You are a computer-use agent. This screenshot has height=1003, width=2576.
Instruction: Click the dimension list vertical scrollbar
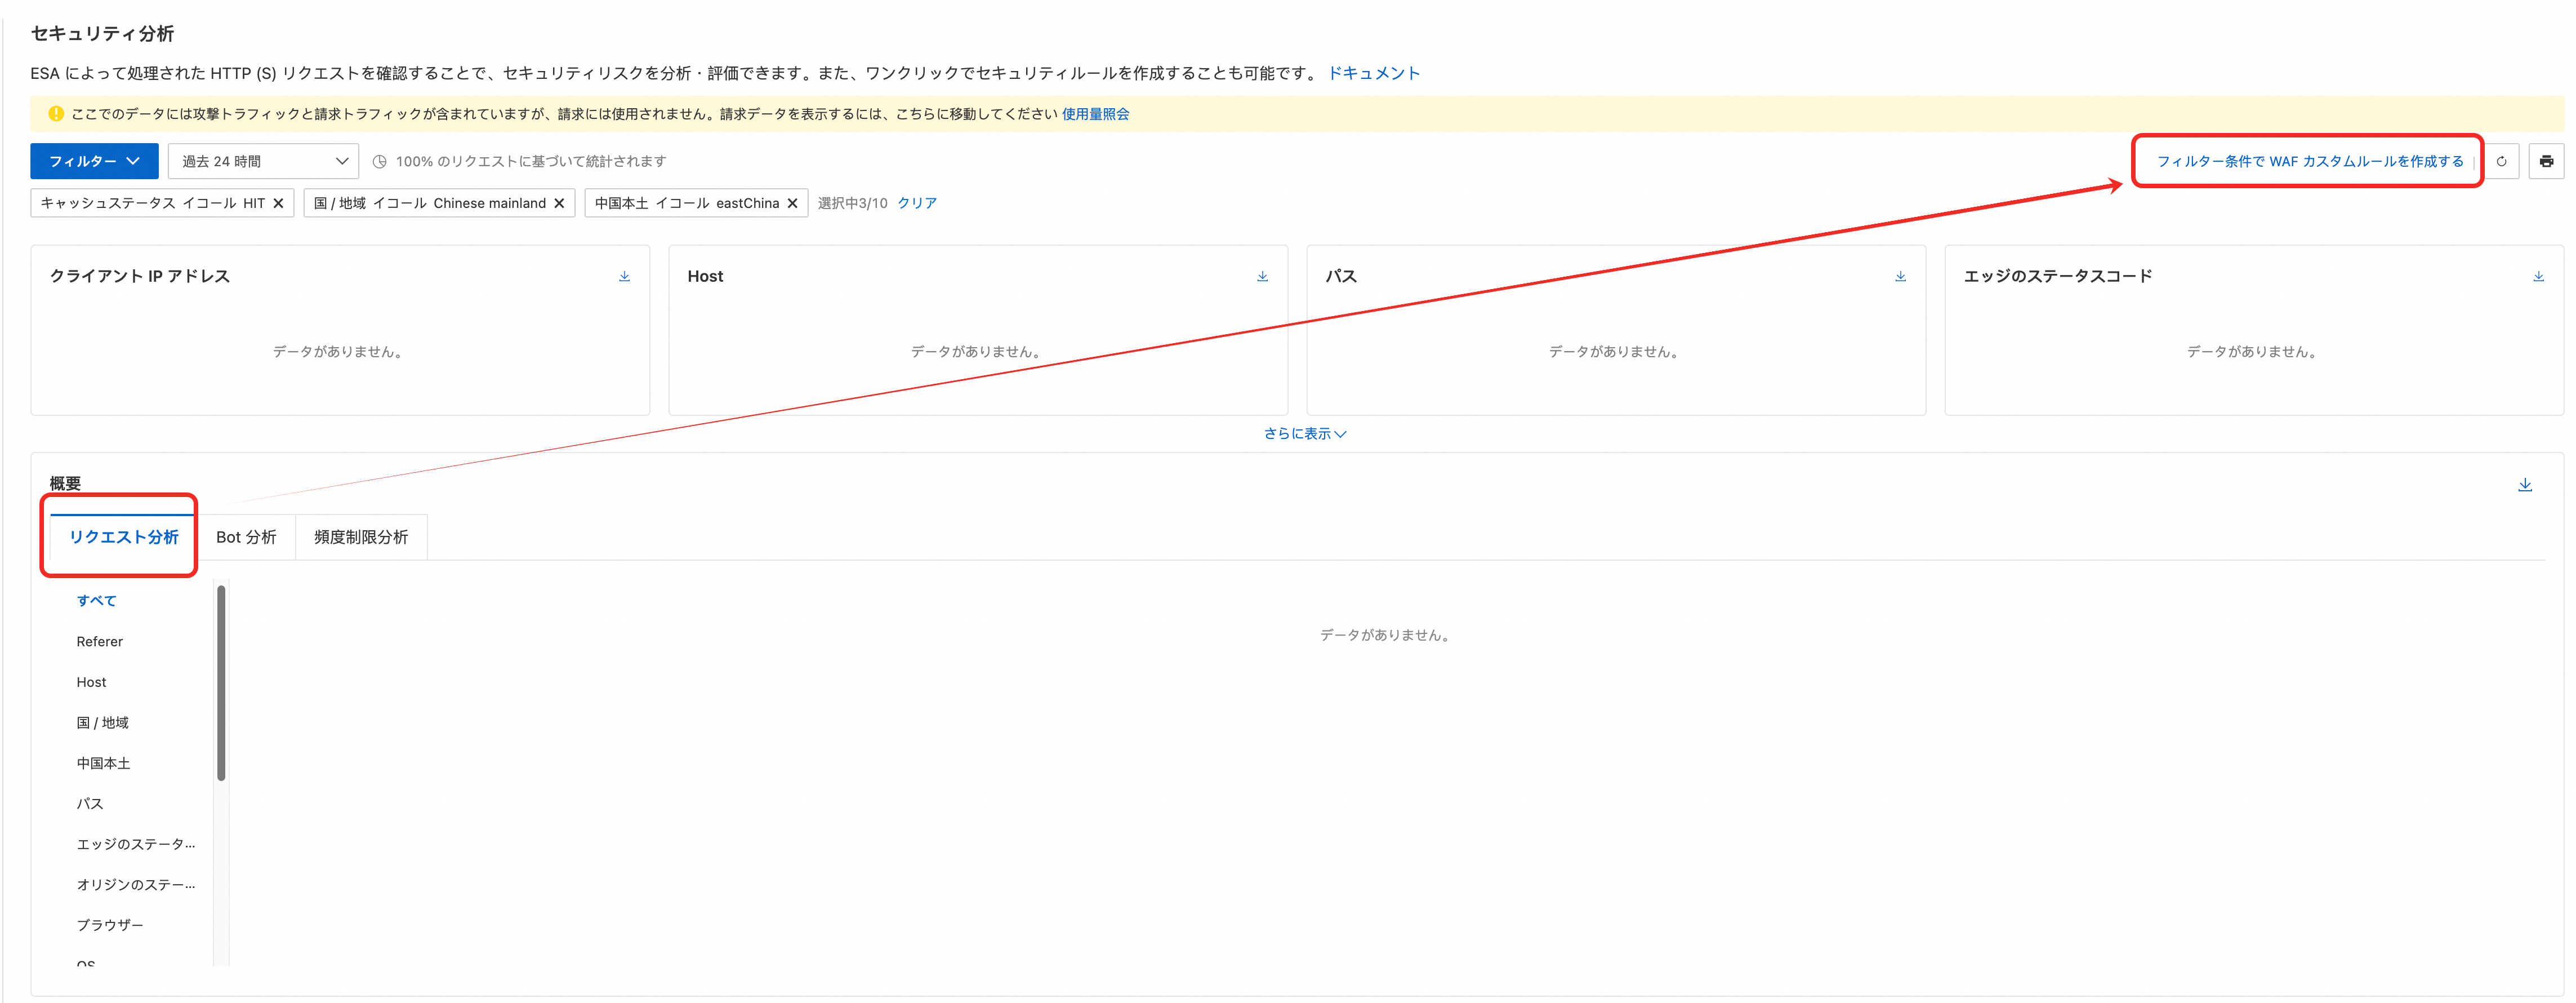221,683
